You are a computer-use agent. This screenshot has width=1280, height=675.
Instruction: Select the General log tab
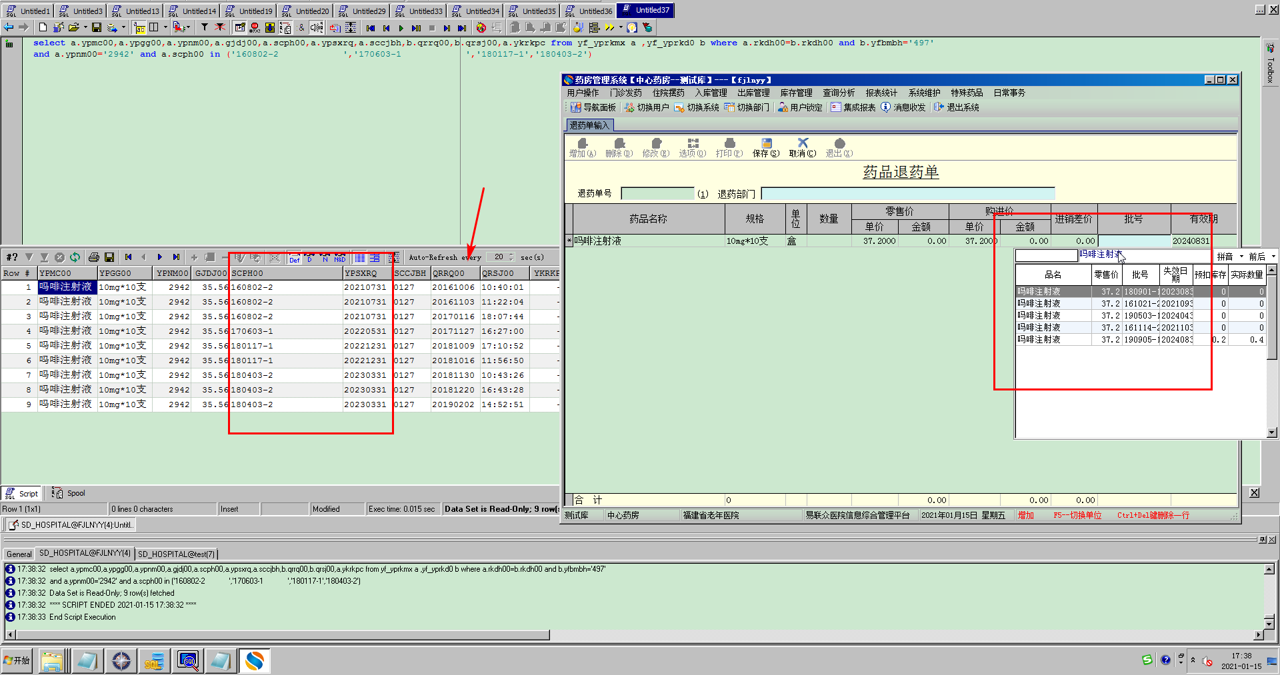[x=19, y=554]
